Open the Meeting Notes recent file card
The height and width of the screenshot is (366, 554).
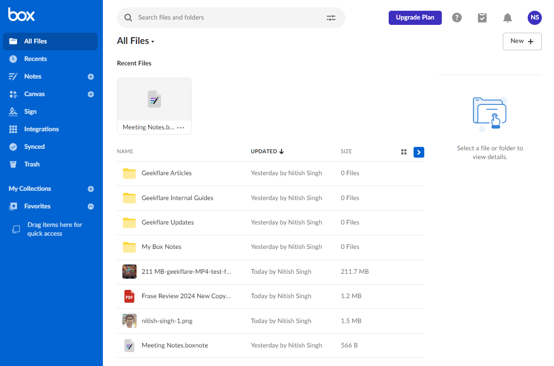click(x=155, y=106)
